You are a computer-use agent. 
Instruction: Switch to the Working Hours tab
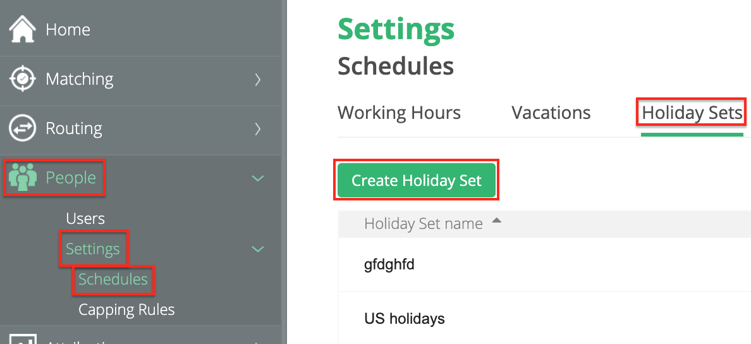pyautogui.click(x=399, y=113)
